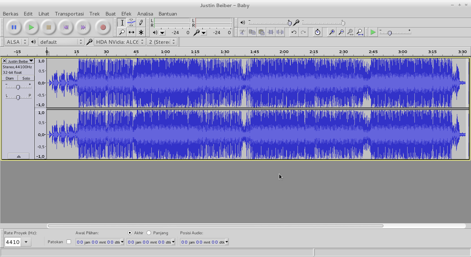Select the Selection (I-beam) tool
The width and height of the screenshot is (471, 257).
tap(122, 23)
